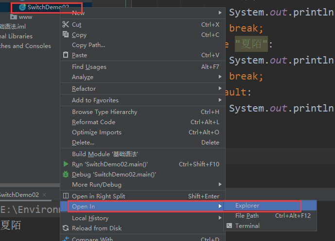The height and width of the screenshot is (241, 335).
Task: Expand the Open In submenu arrow
Action: coord(220,206)
